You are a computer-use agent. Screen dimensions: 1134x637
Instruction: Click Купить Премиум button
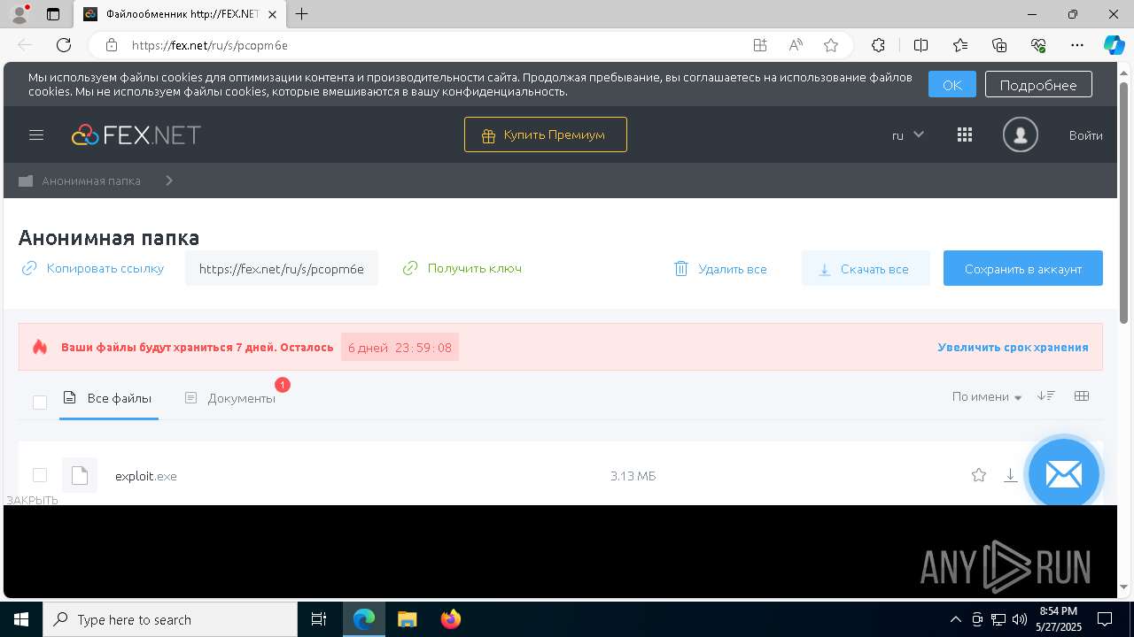(546, 134)
